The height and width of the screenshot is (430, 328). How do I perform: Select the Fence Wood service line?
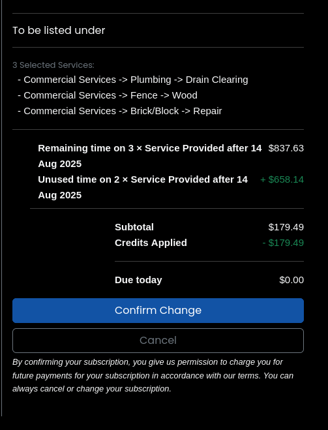108,95
